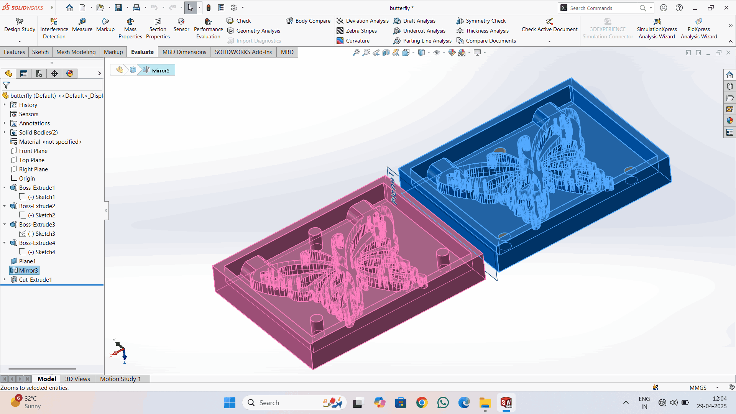This screenshot has height=414, width=736.
Task: Run Interference Detection
Action: coord(54,29)
